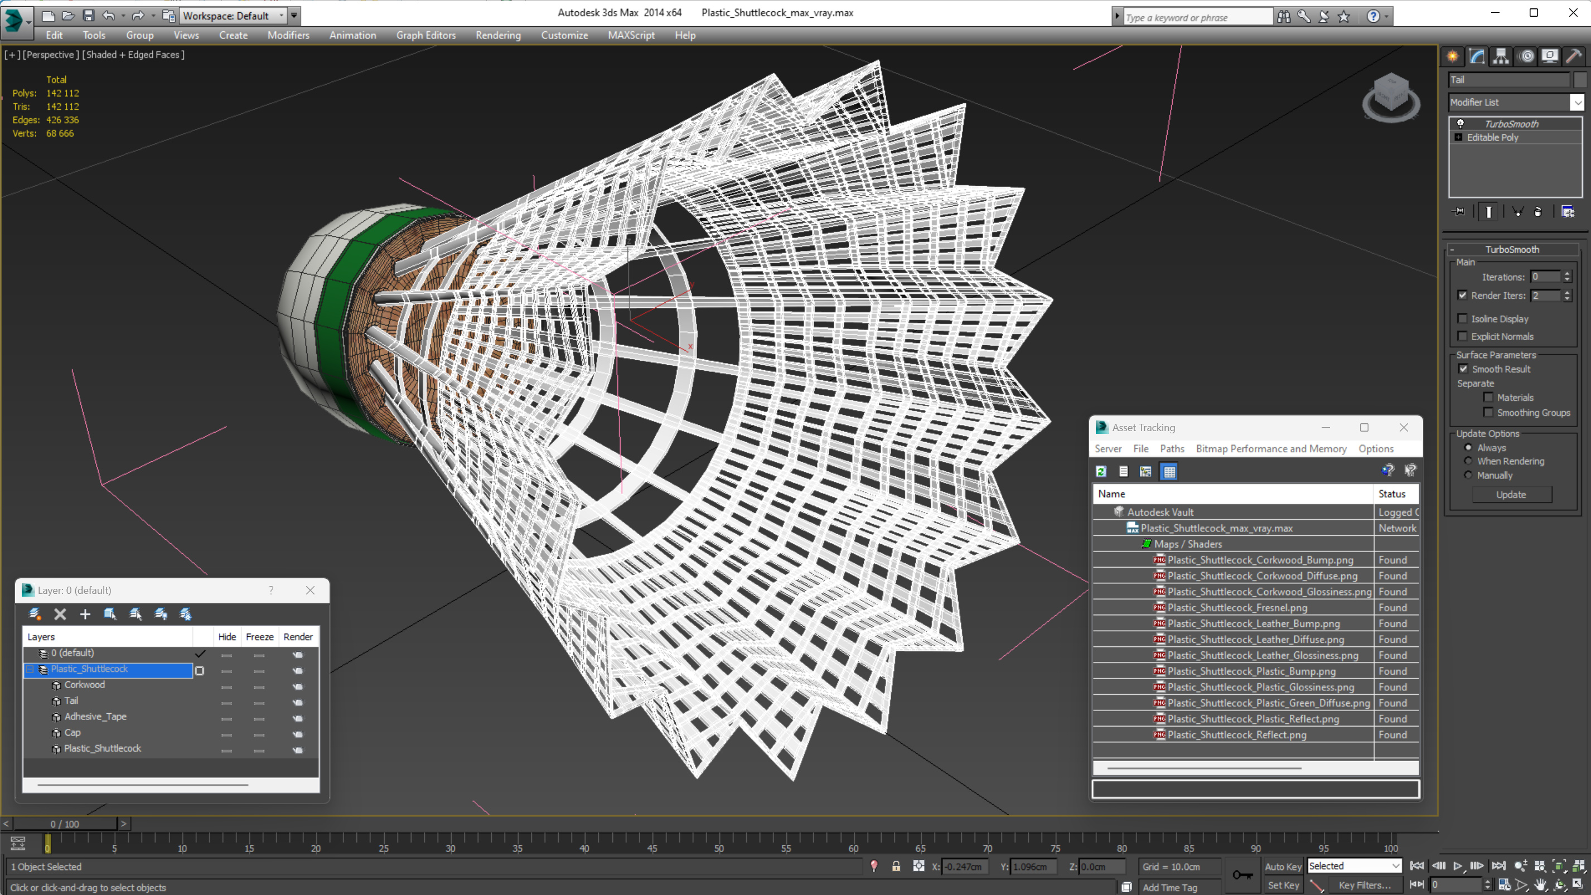Expand the Editable Poly stack entry
This screenshot has height=895, width=1591.
point(1458,137)
